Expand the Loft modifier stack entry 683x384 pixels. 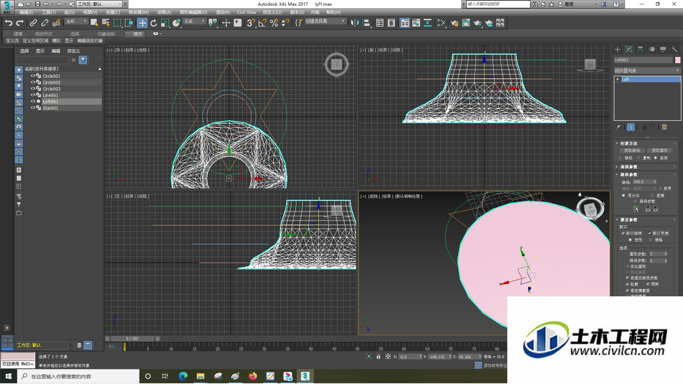click(618, 79)
